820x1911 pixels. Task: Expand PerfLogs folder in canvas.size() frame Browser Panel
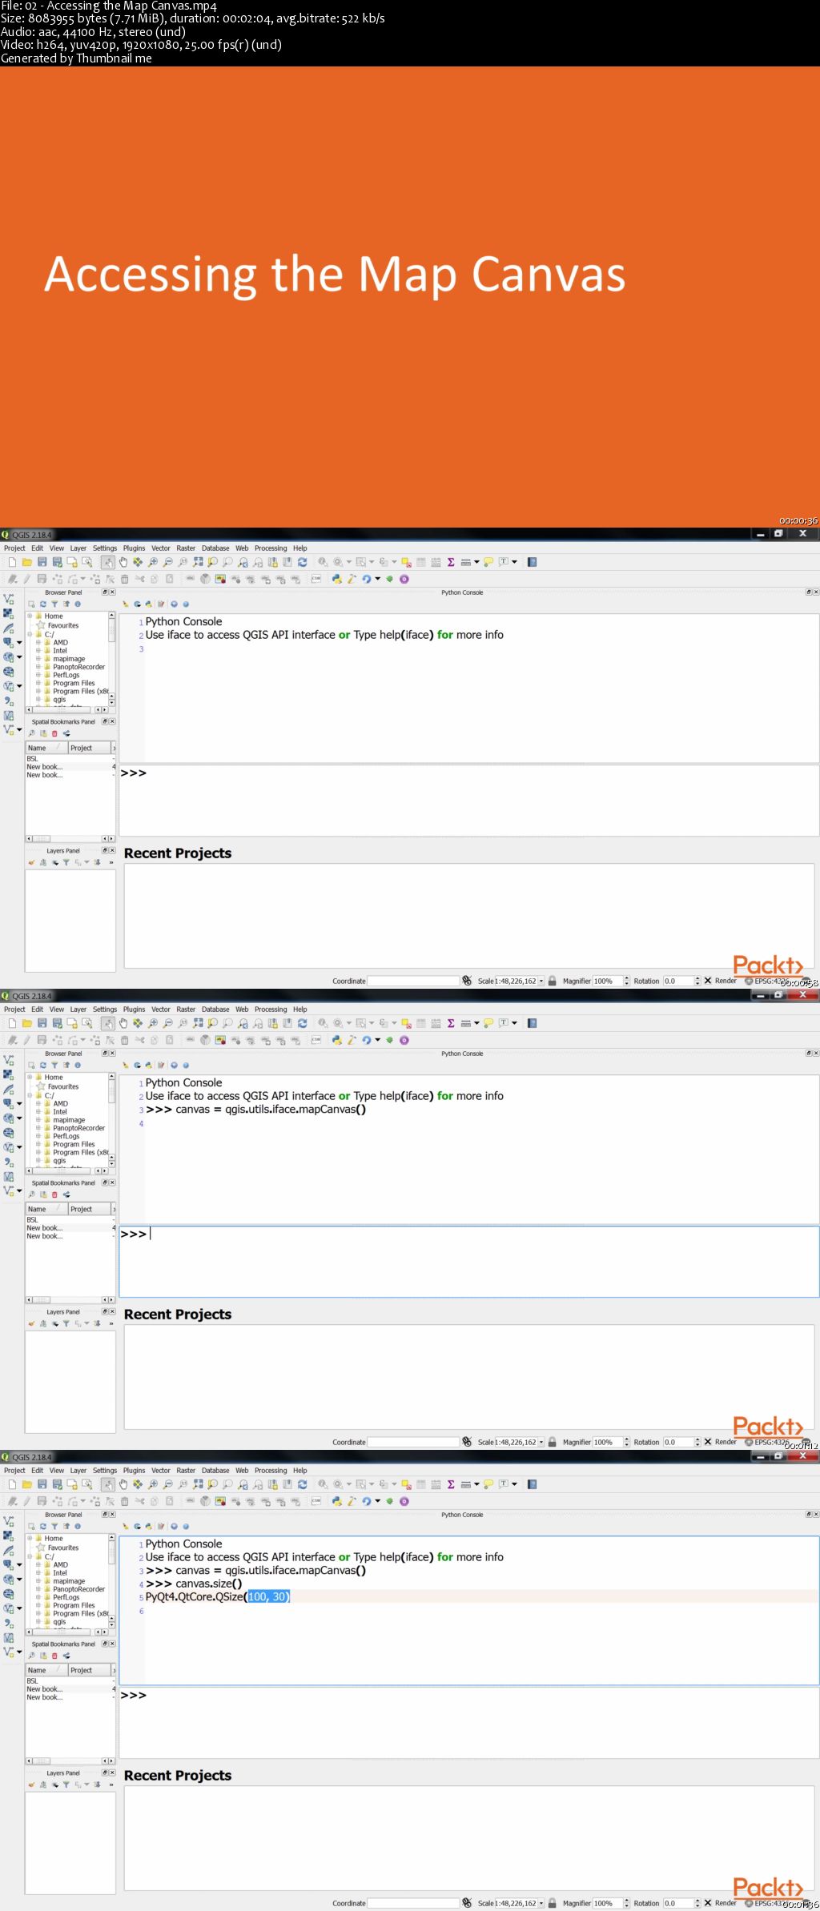38,1597
